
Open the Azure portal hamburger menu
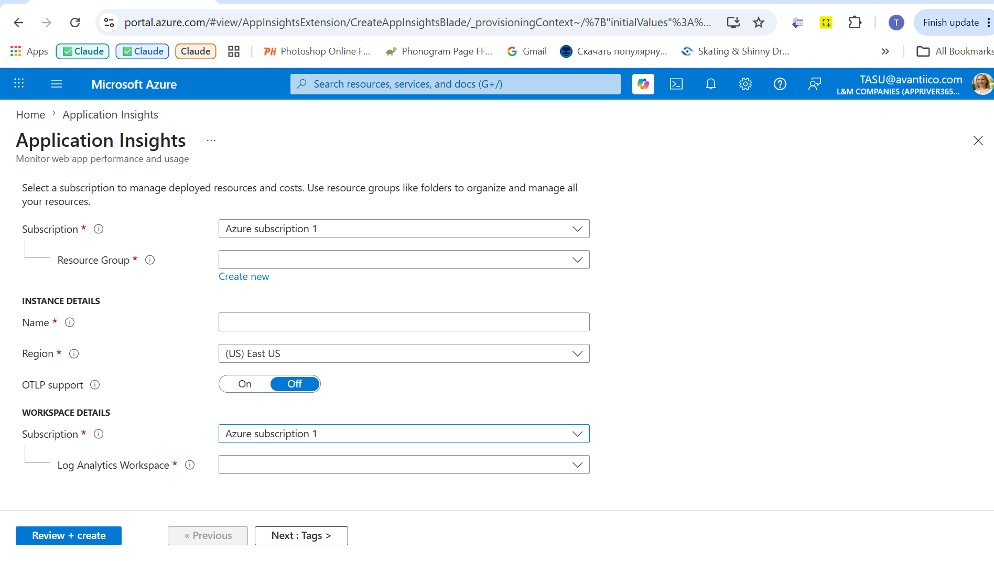[57, 84]
